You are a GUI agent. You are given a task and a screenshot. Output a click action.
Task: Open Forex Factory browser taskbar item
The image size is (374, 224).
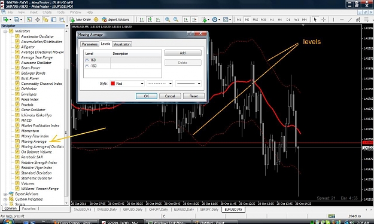74,222
